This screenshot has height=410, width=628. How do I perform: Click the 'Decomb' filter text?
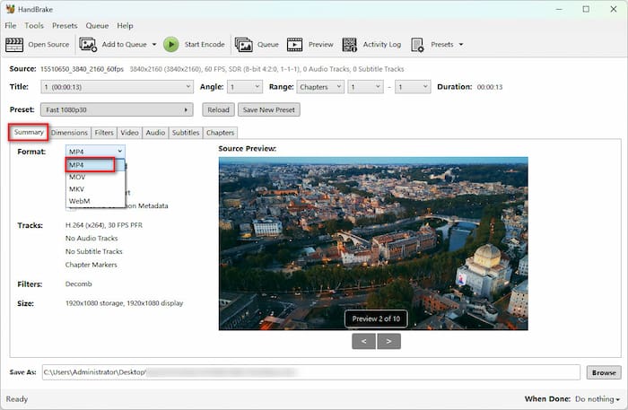(x=79, y=284)
